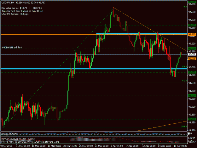197x148 pixels.
Task: Click the green 92.000 price level tag
Action: 192,72
